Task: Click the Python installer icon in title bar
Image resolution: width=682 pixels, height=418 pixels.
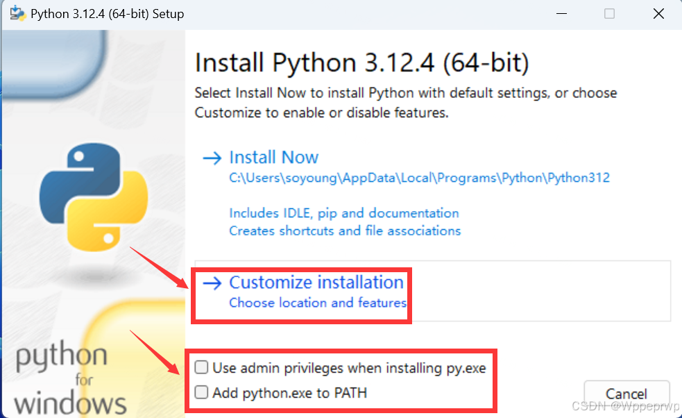Action: [18, 13]
